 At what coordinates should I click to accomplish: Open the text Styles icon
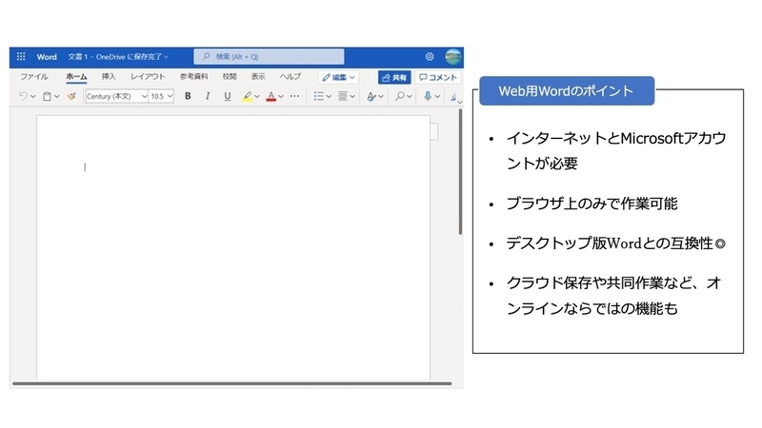click(371, 97)
